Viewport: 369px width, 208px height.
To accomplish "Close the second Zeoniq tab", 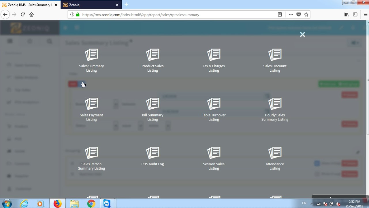I will [117, 5].
